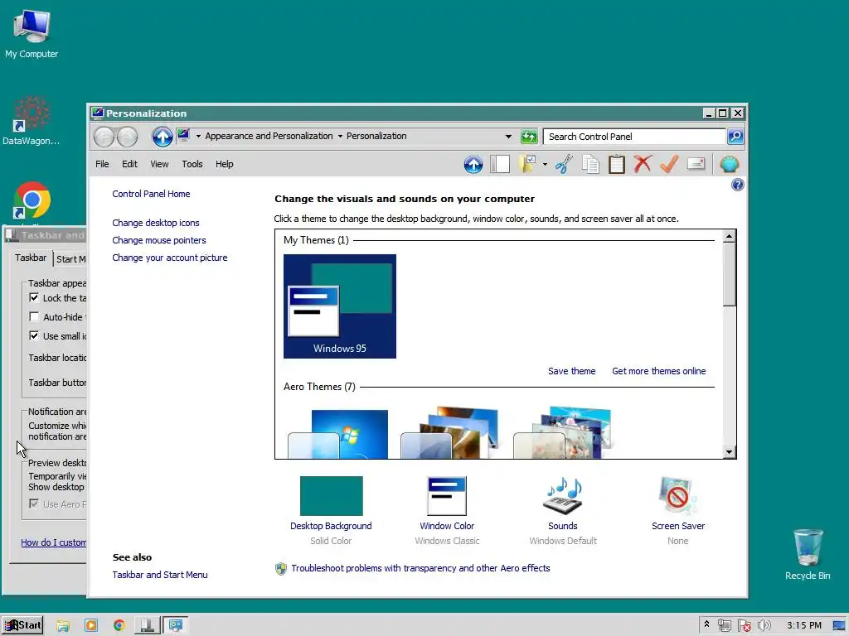Click the network tray icon

pos(724,626)
